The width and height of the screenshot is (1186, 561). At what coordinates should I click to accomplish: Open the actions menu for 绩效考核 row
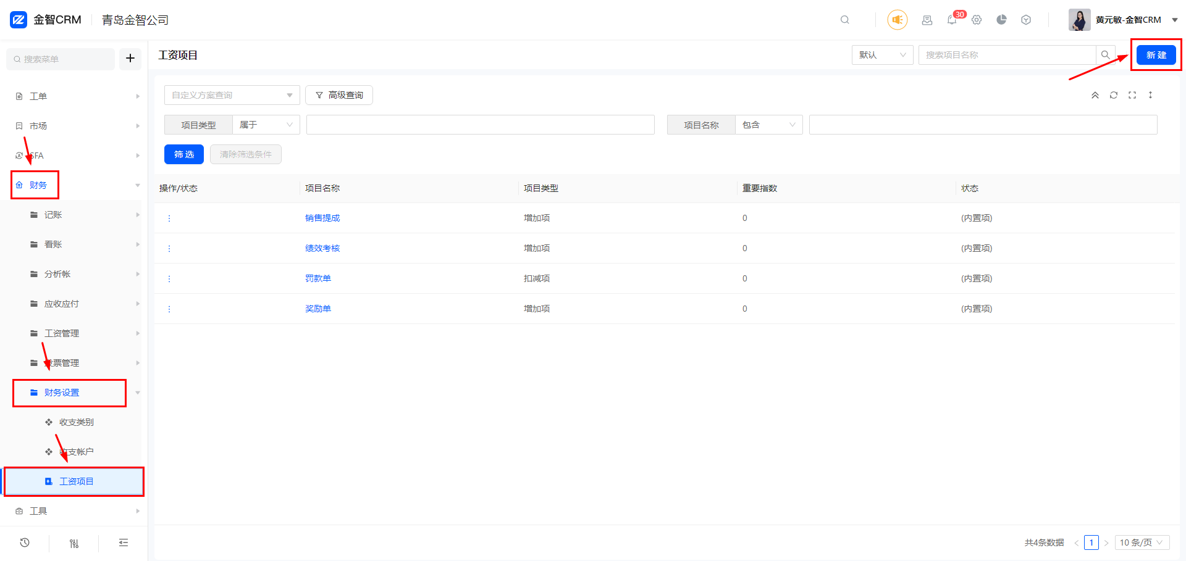click(x=169, y=249)
